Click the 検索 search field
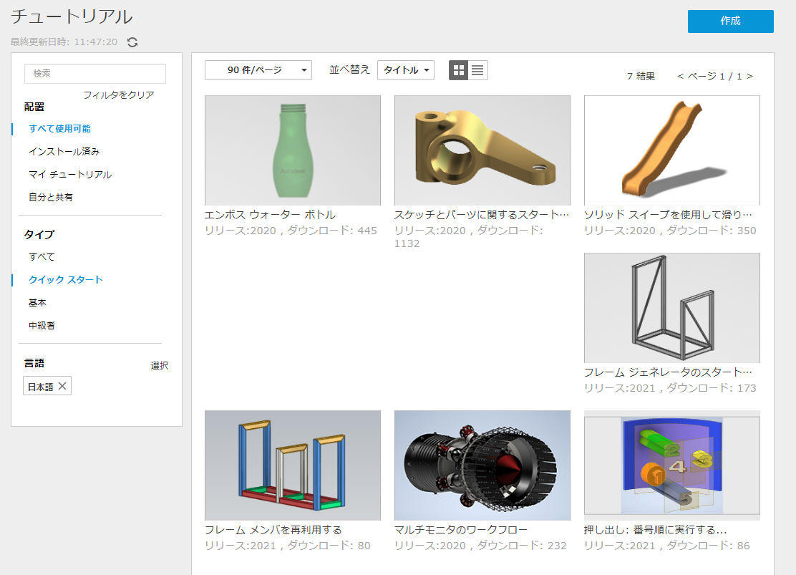 94,74
